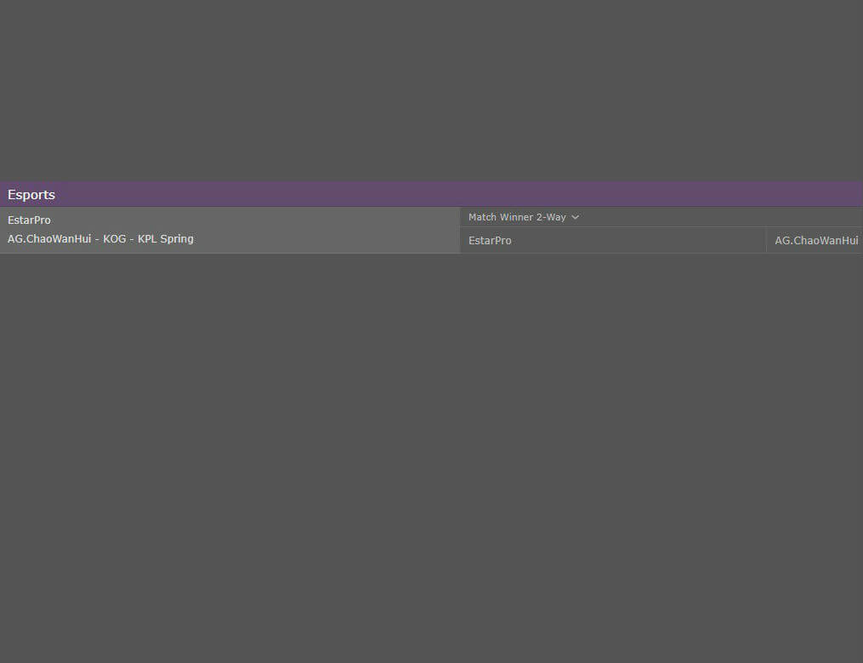Open the EstarPro team name in event list
The width and height of the screenshot is (863, 663).
(x=29, y=220)
